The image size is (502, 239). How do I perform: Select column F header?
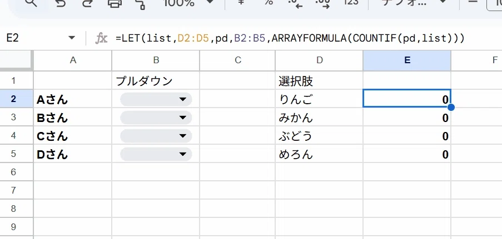click(x=477, y=60)
